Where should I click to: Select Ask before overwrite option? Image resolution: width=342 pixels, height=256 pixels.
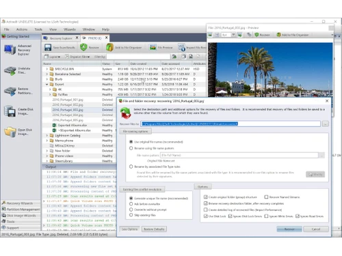131,204
